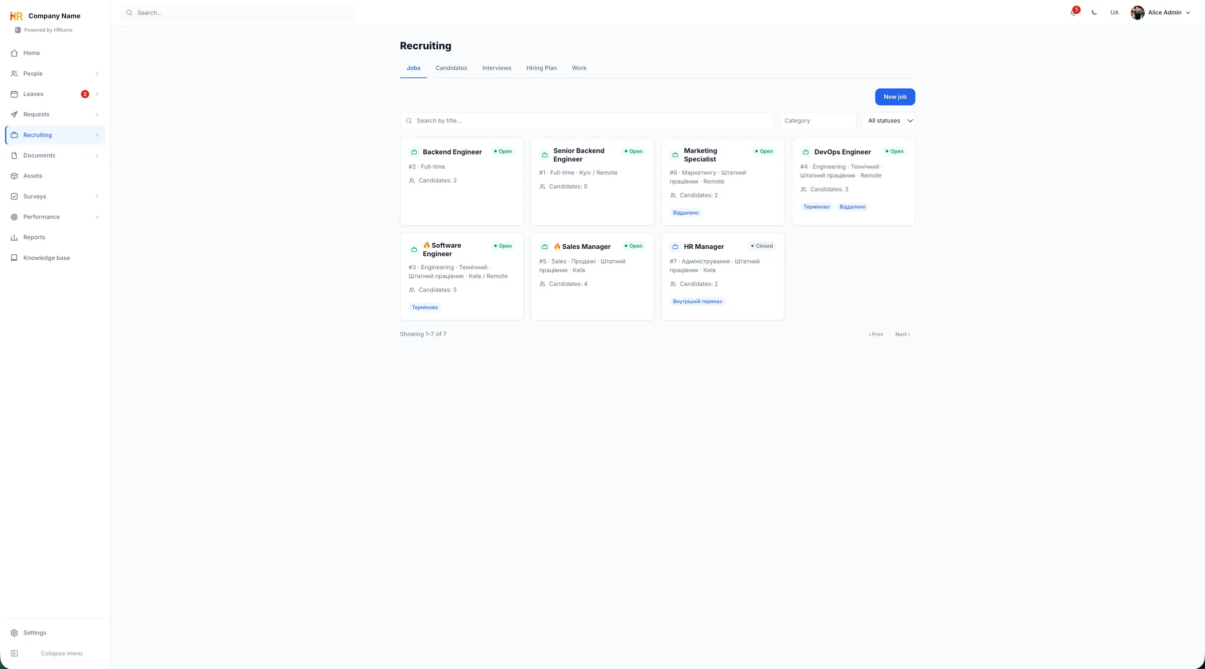This screenshot has width=1205, height=669.
Task: Open Knowledge base book icon
Action: [14, 258]
